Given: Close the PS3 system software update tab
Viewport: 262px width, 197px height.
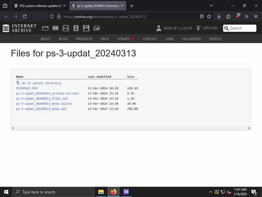Looking at the screenshot, I should [x=64, y=6].
